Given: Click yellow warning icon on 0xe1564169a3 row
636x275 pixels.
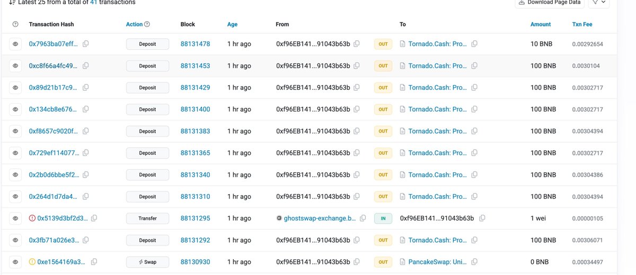Looking at the screenshot, I should pos(32,262).
